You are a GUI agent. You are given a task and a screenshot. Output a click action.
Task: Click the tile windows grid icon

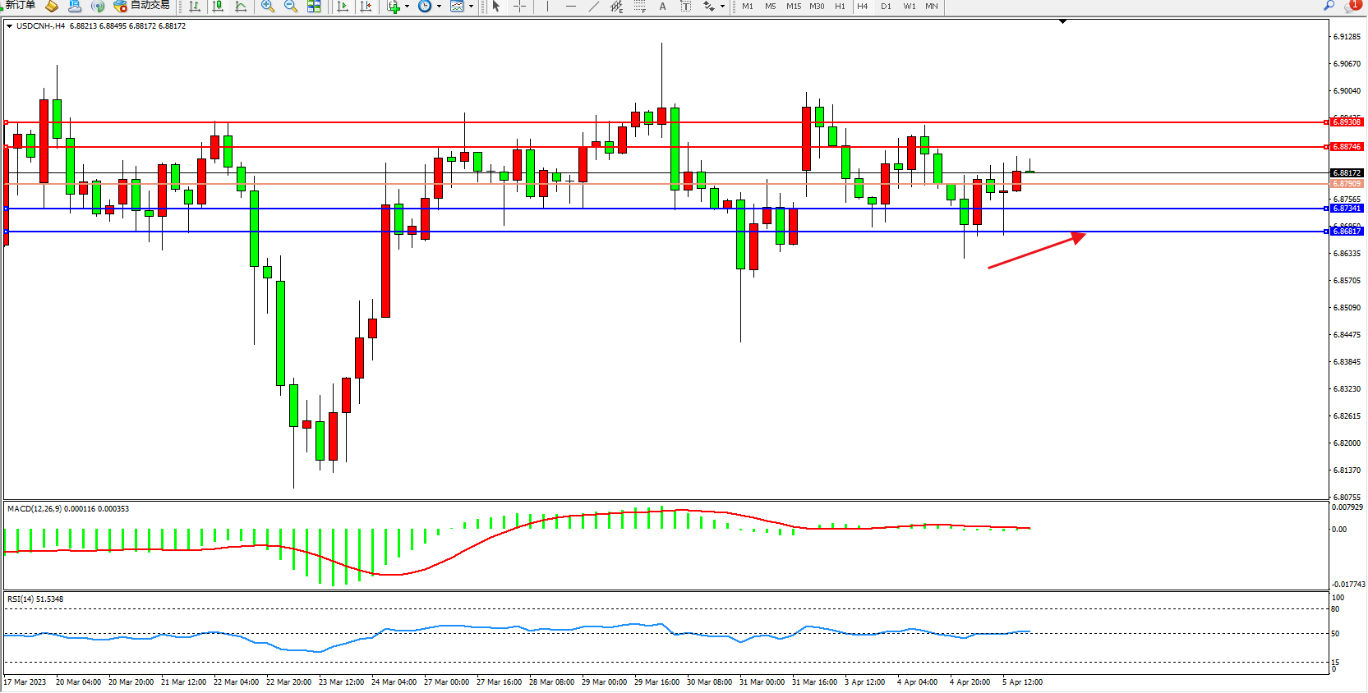[x=314, y=6]
